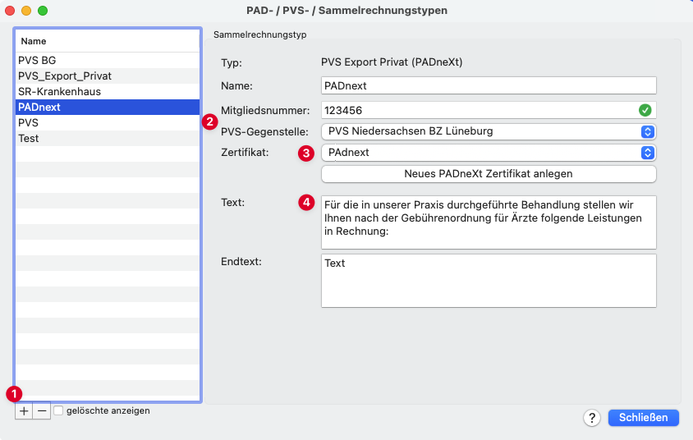This screenshot has height=440, width=693.
Task: Zoom window with green button
Action: 43,11
